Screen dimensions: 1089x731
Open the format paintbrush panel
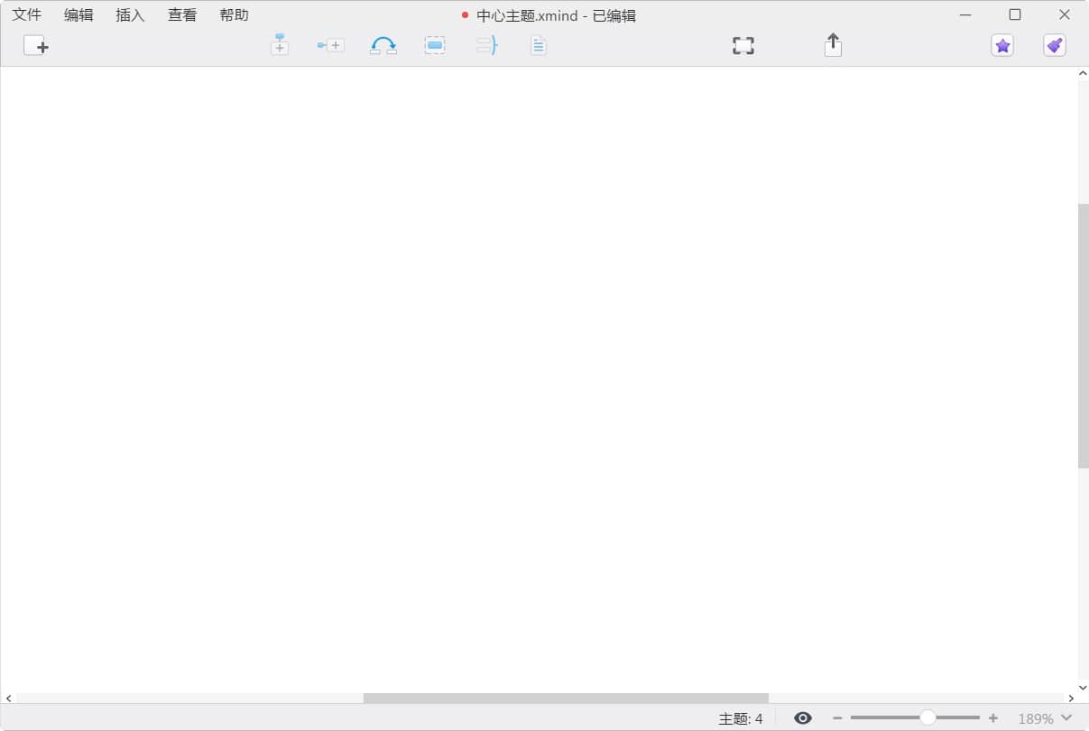[1055, 45]
